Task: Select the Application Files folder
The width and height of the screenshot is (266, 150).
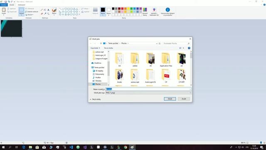Action: (166, 60)
